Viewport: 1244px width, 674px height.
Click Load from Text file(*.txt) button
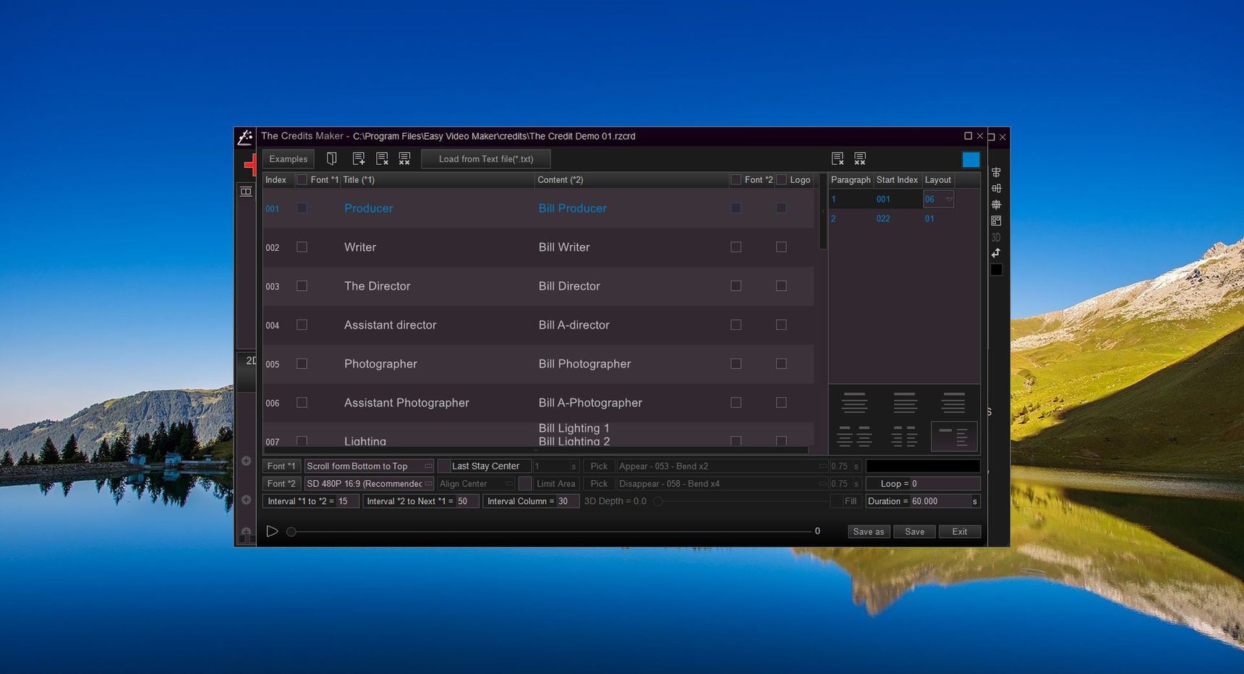tap(485, 159)
